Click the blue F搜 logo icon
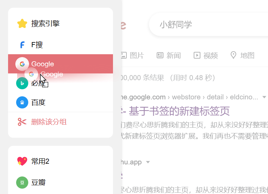The height and width of the screenshot is (194, 268). pyautogui.click(x=22, y=45)
